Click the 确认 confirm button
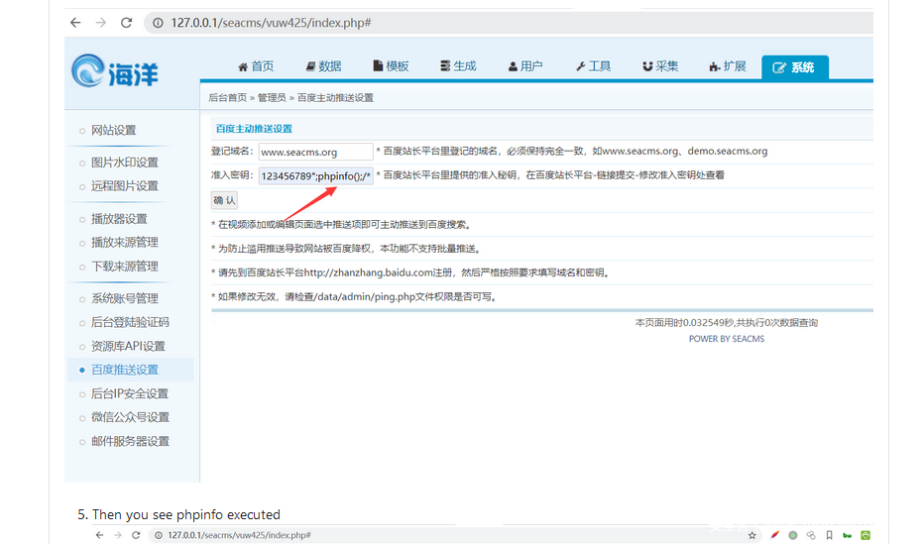 tap(225, 200)
